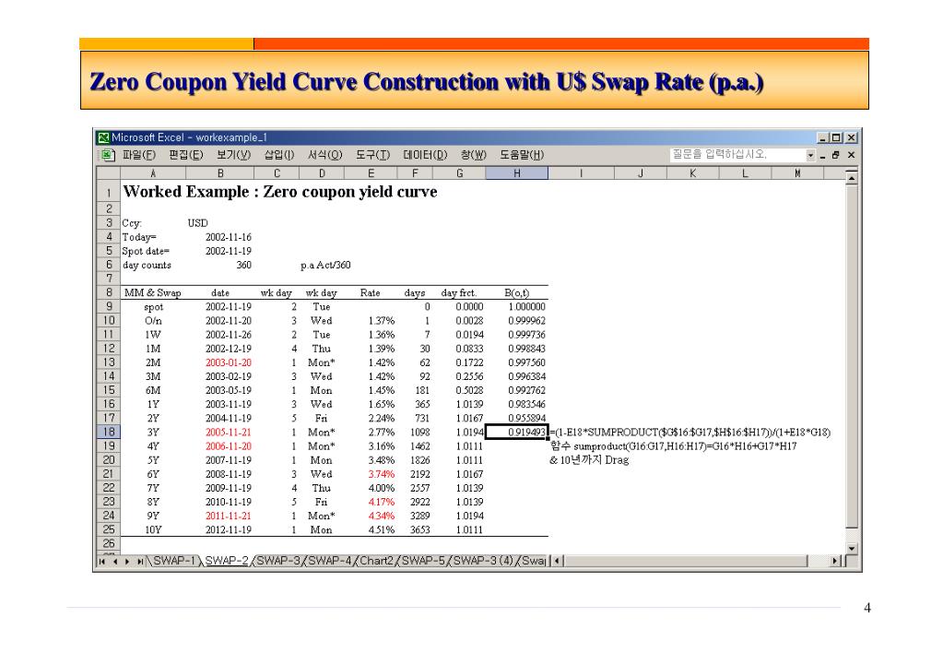Image resolution: width=943 pixels, height=653 pixels.
Task: Select row 18 header
Action: [108, 433]
